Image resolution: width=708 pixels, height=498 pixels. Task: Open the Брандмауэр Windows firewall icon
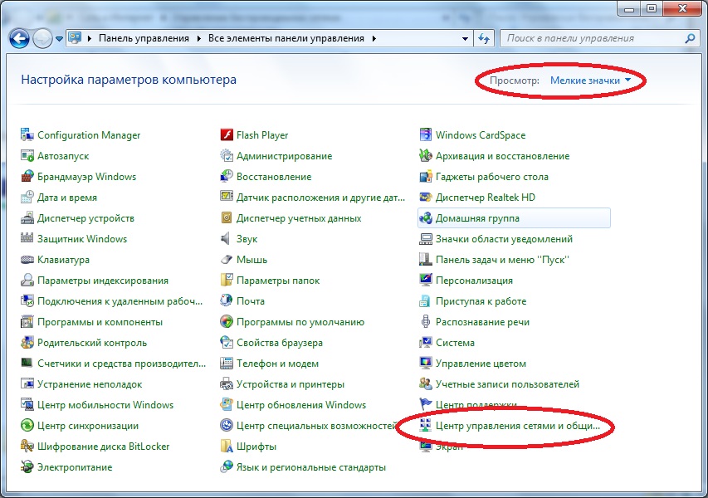[27, 176]
